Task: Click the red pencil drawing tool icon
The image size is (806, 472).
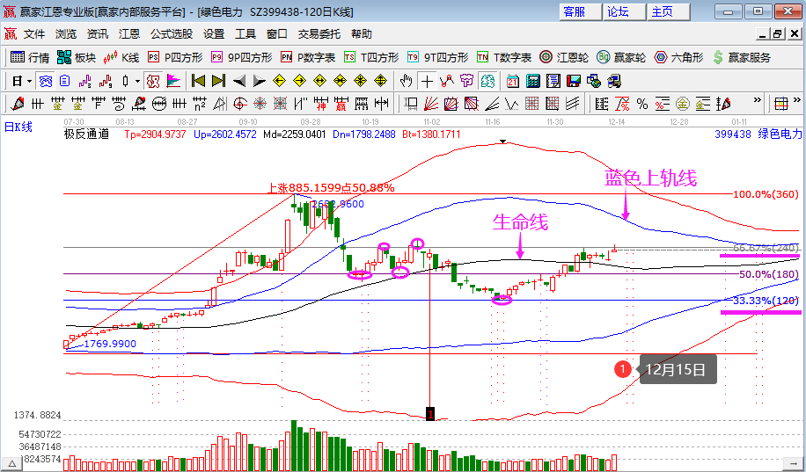Action: click(x=18, y=105)
